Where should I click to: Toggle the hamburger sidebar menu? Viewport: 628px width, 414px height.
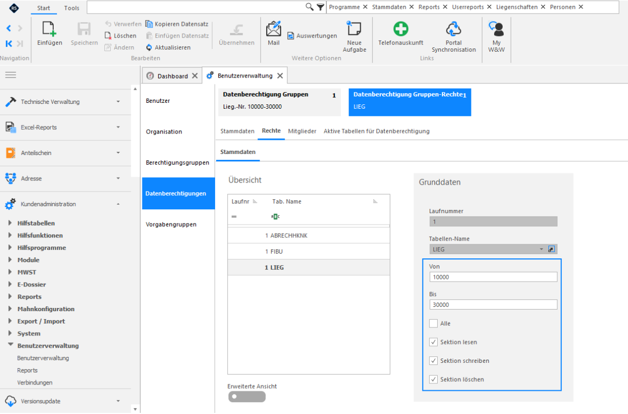[x=11, y=75]
